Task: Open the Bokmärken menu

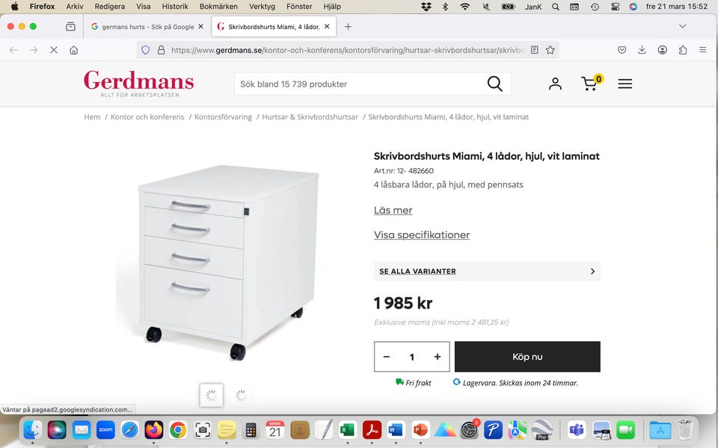Action: pos(218,6)
